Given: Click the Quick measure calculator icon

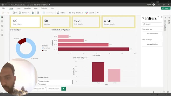Looking at the screenshot, I should [38, 13].
